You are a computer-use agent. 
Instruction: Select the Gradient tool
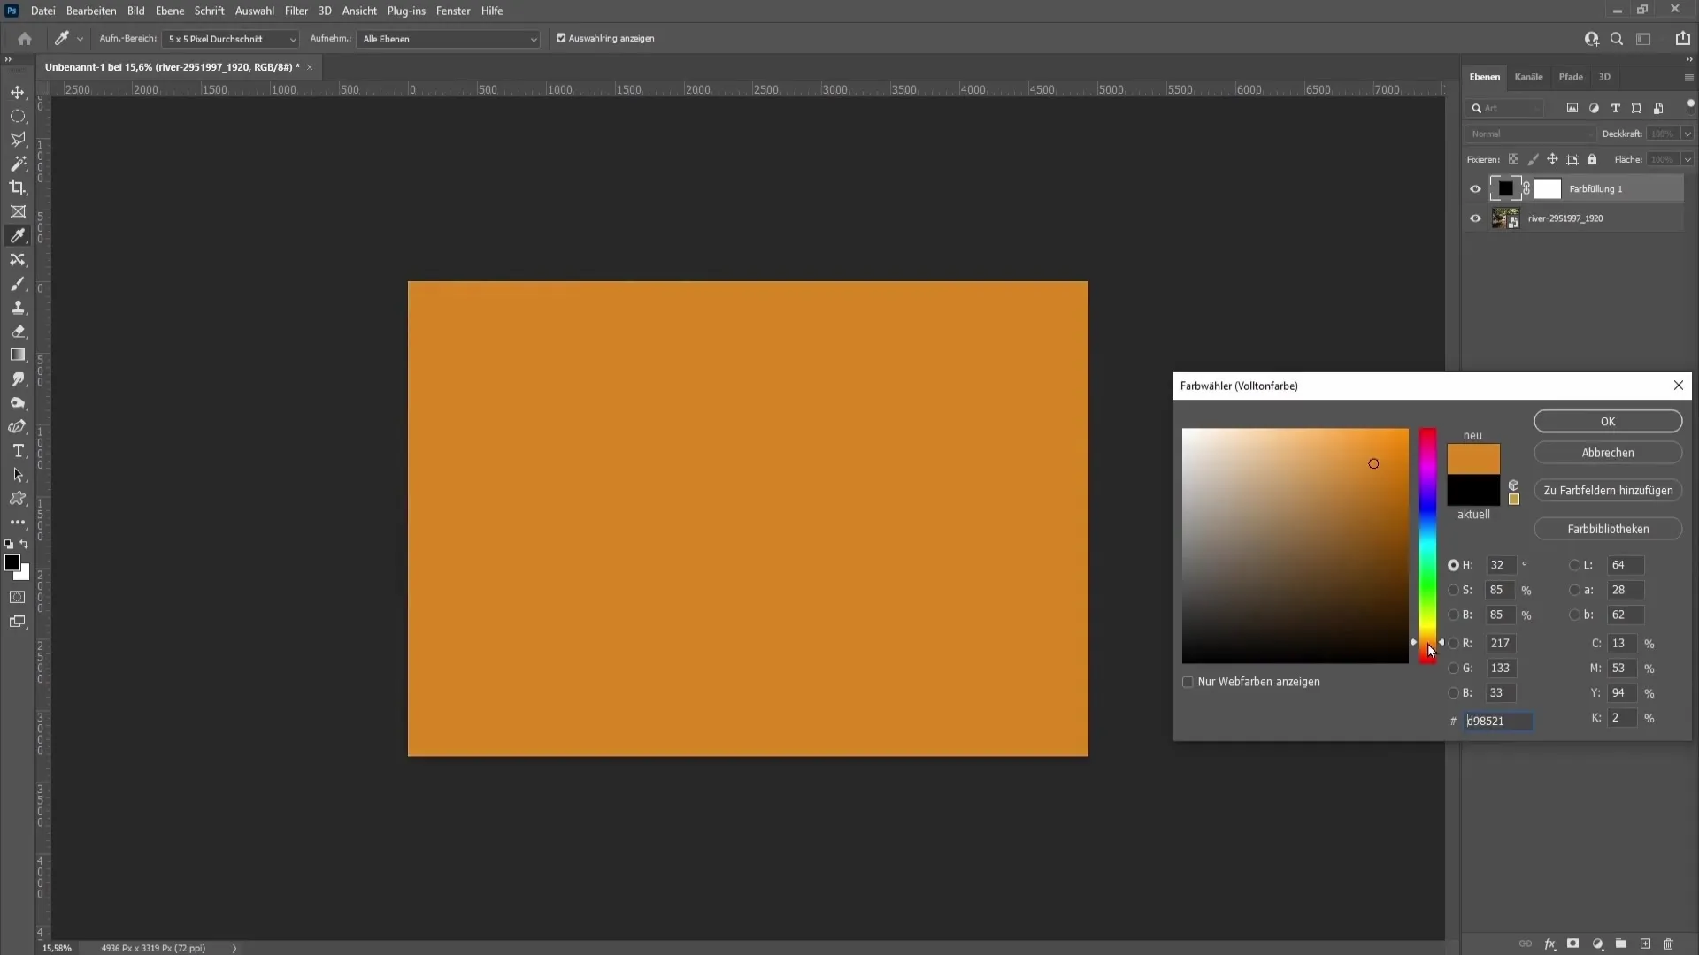(16, 355)
